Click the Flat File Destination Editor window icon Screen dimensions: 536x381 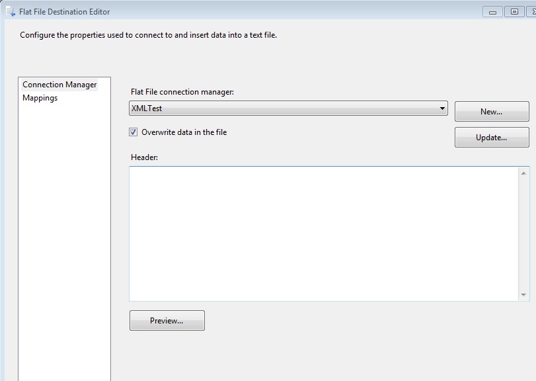coord(10,11)
